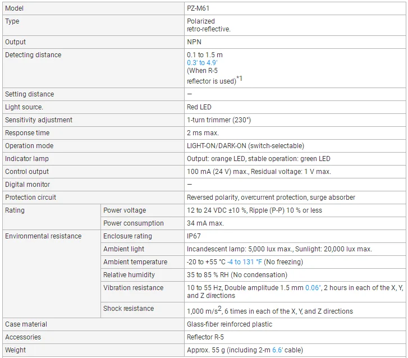The image size is (408, 358).
Task: Click the 'Type' row label
Action: pyautogui.click(x=12, y=21)
